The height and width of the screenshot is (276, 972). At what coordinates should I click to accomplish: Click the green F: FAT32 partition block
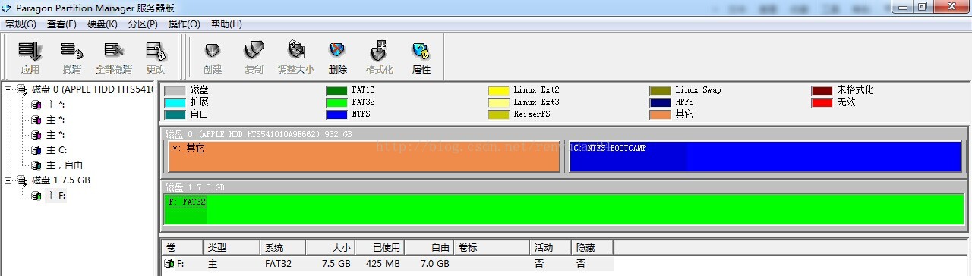click(563, 209)
